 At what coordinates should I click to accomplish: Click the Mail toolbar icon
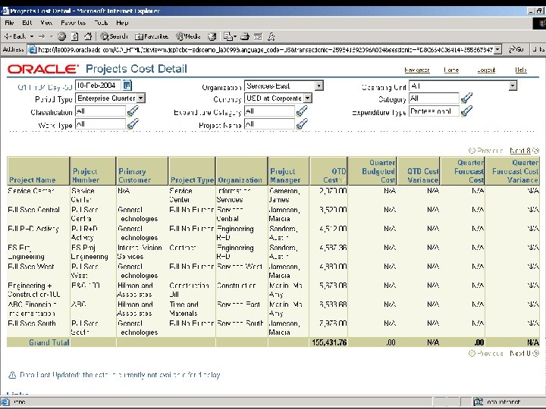228,36
